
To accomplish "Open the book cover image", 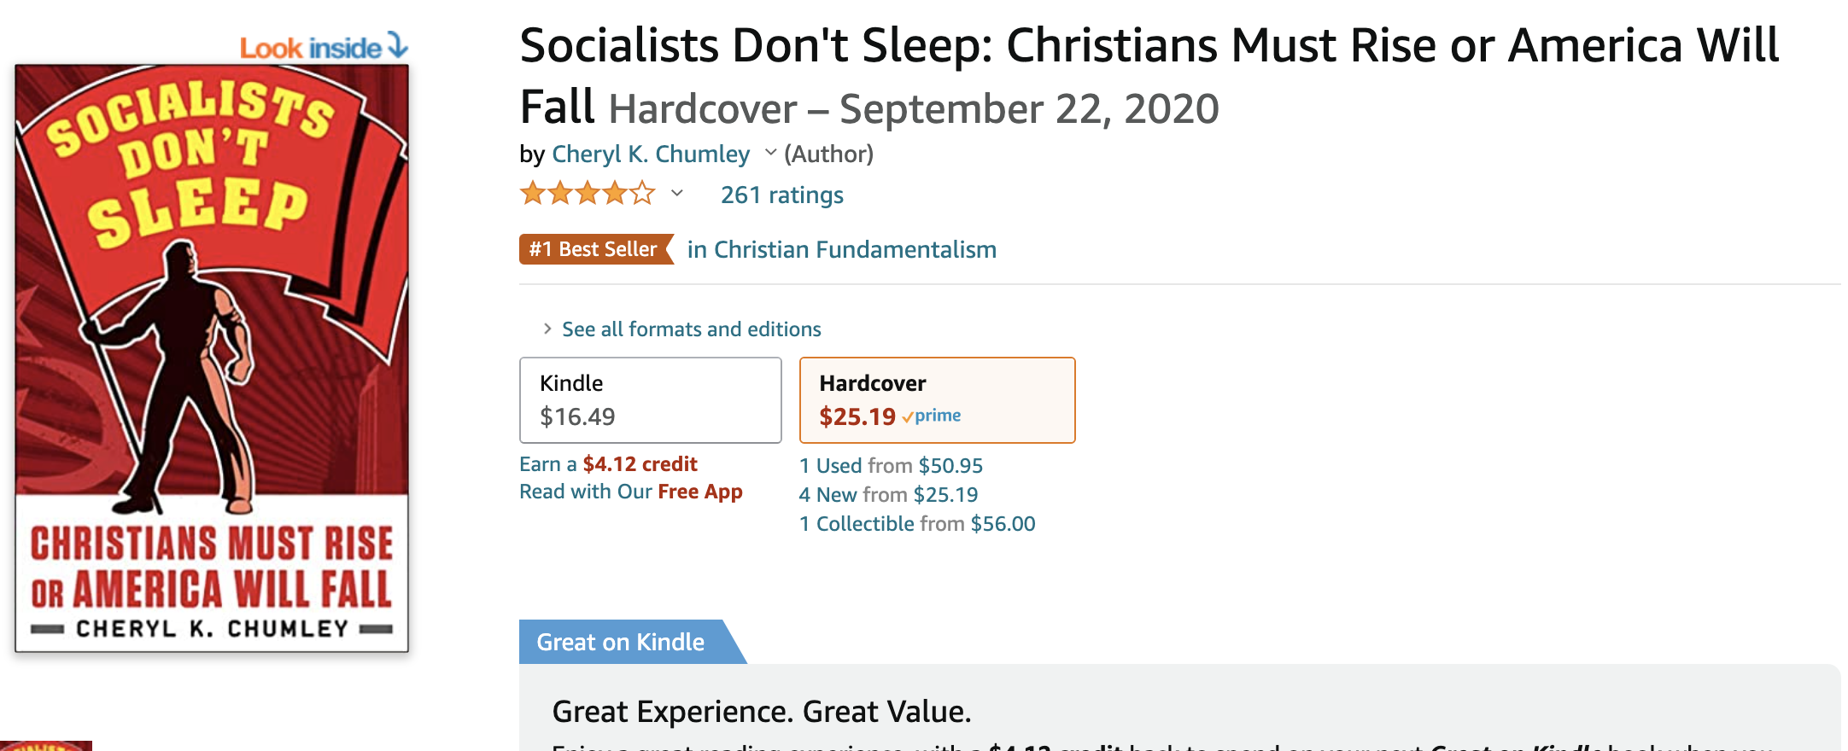I will tap(212, 358).
